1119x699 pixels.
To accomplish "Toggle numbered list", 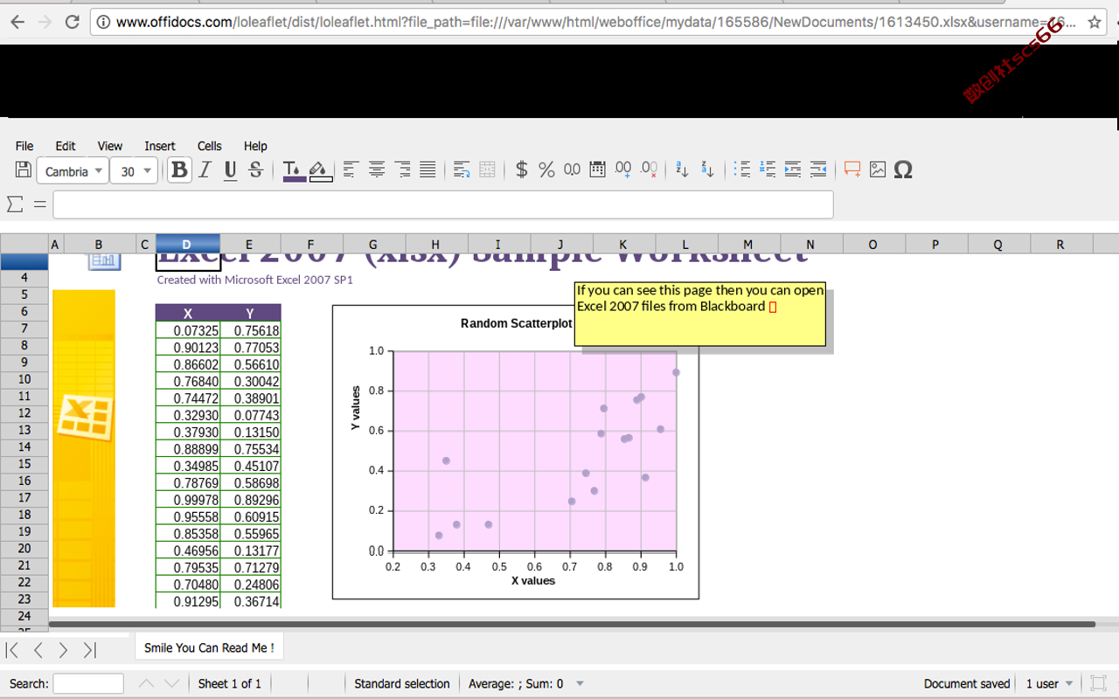I will click(x=768, y=170).
